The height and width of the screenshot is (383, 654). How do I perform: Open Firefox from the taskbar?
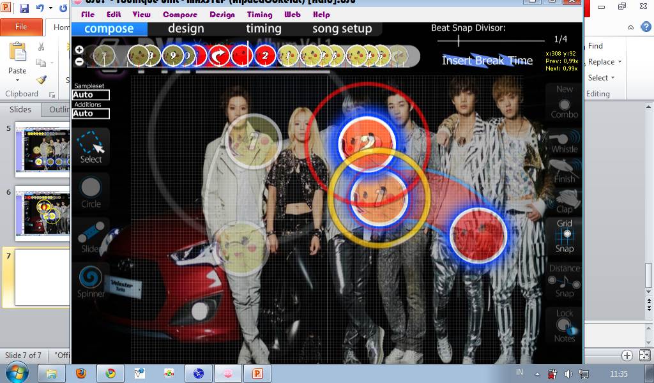80,373
